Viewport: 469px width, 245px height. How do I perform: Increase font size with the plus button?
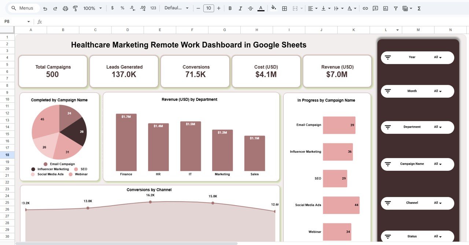coord(219,8)
